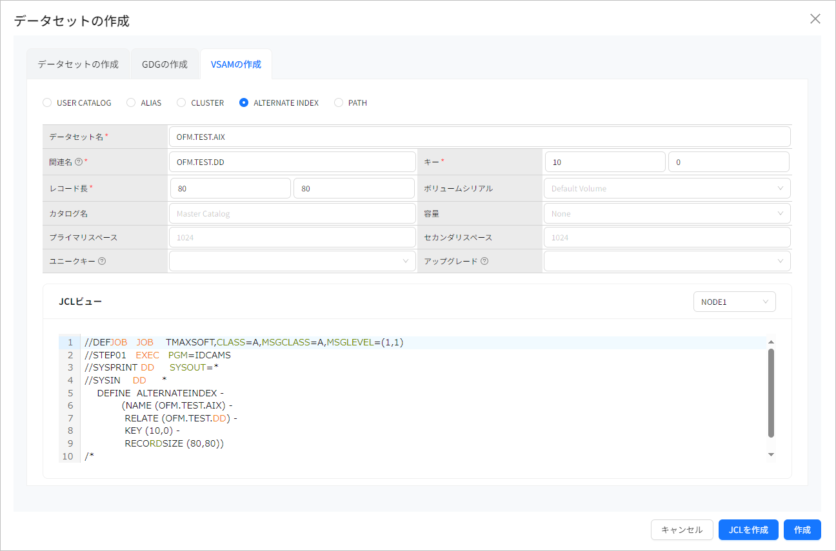Click the help icon next to 関連名

tap(79, 161)
